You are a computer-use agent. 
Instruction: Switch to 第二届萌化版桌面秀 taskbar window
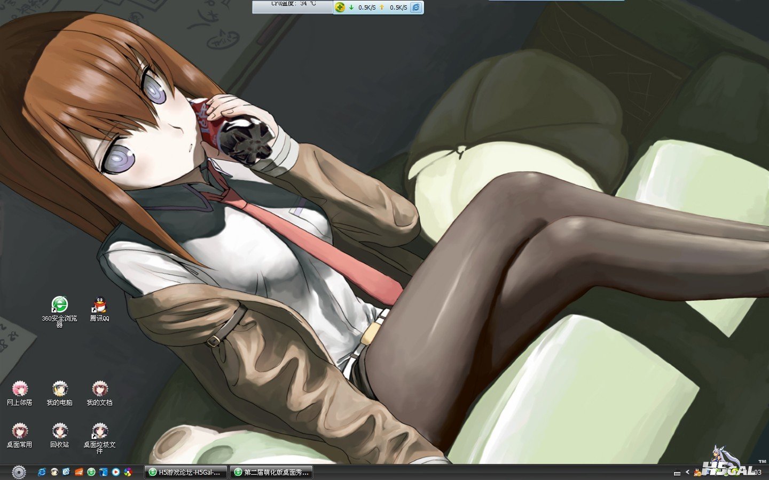point(271,472)
